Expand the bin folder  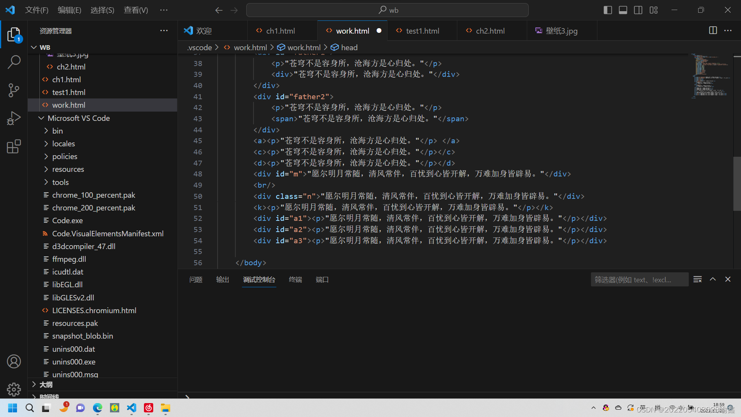pos(57,131)
